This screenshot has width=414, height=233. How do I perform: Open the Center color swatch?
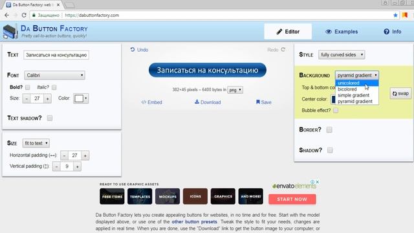coord(334,99)
